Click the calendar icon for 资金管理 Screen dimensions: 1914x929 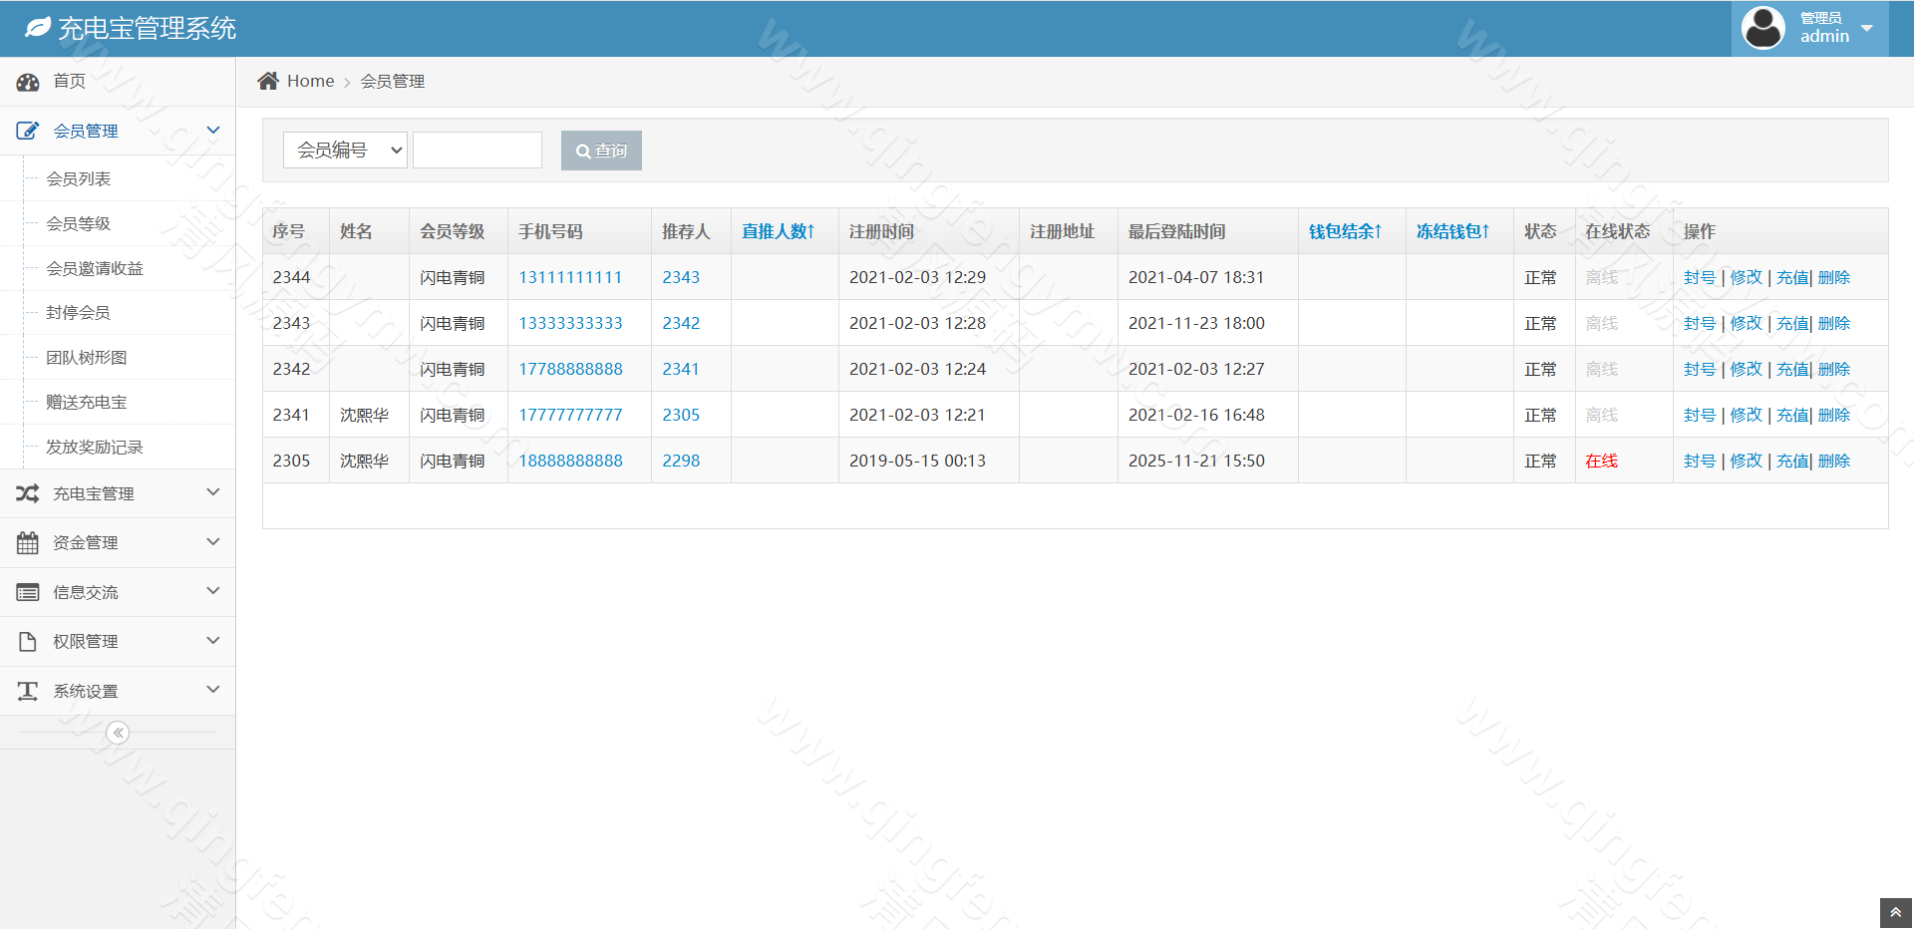coord(27,543)
